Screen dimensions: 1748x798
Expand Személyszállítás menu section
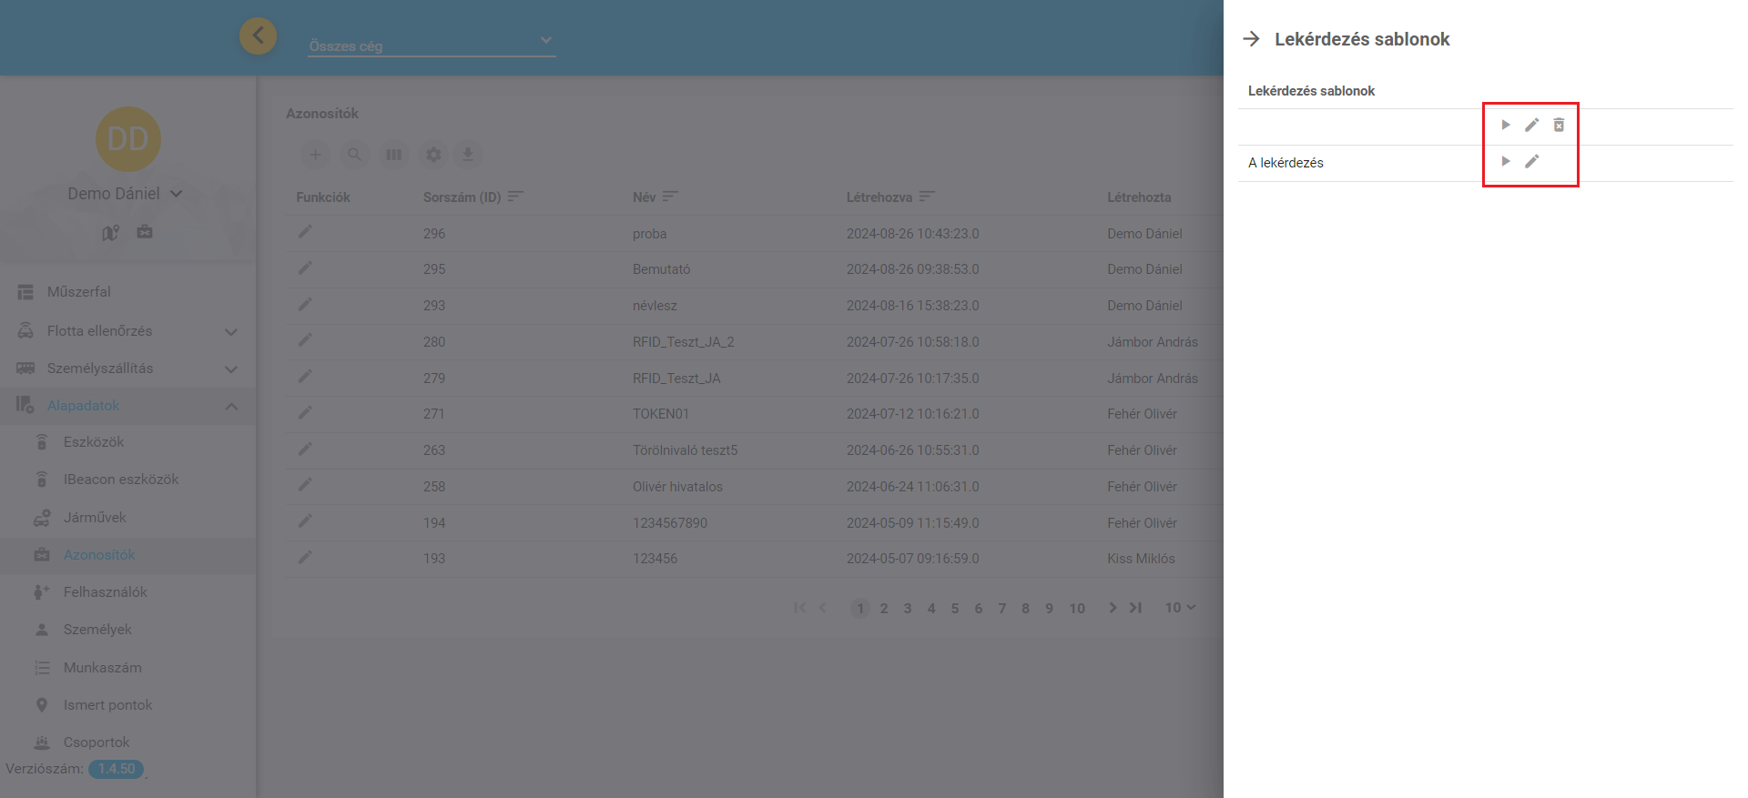pyautogui.click(x=127, y=369)
